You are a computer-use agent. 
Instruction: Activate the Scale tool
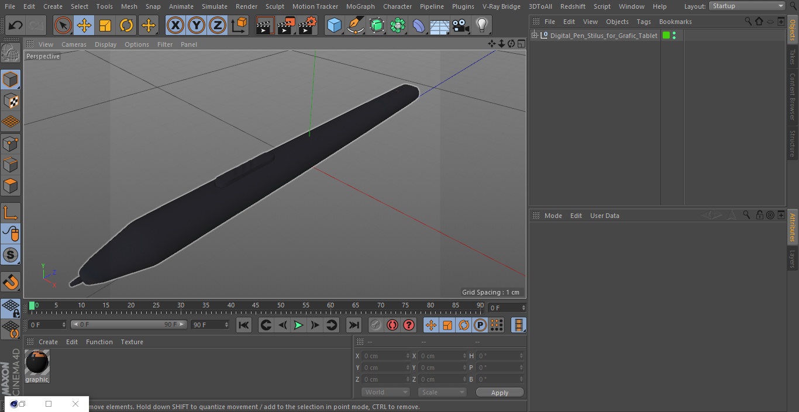coord(105,26)
